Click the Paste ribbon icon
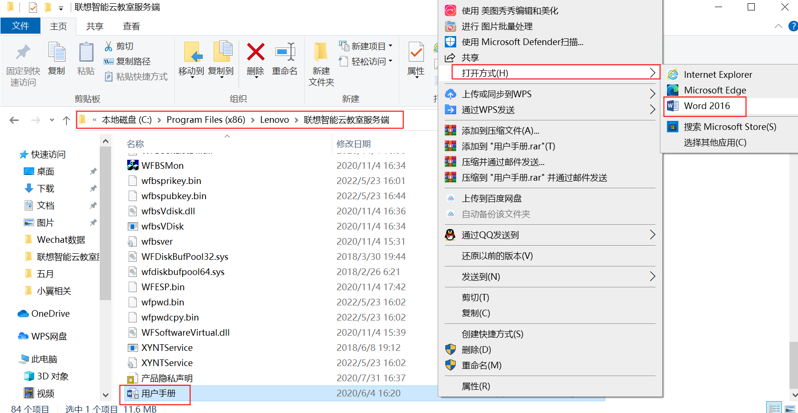Screen dimensions: 798x413 [86, 52]
